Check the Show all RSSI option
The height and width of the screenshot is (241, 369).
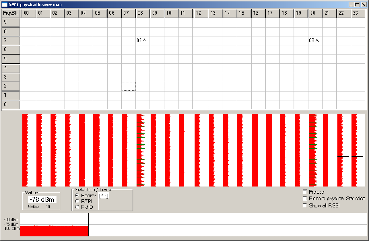click(x=305, y=206)
